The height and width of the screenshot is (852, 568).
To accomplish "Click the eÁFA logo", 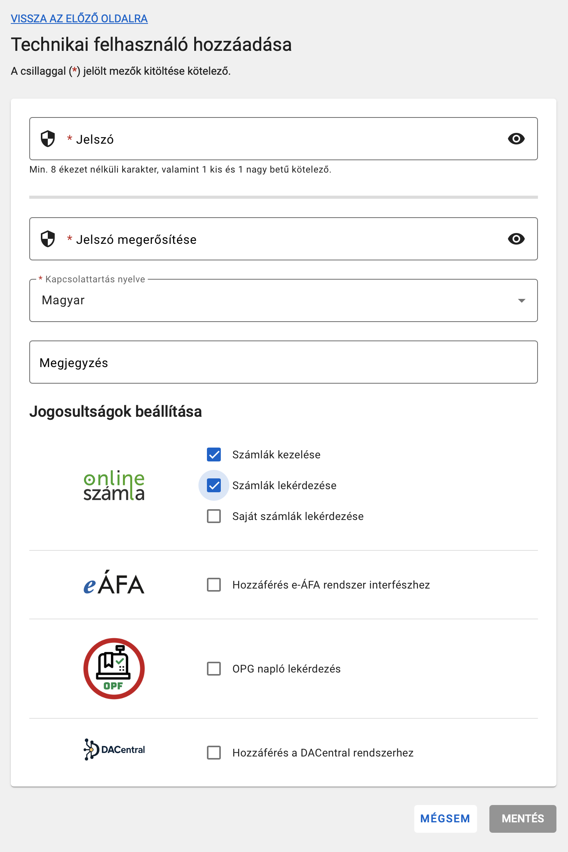I will 114,582.
